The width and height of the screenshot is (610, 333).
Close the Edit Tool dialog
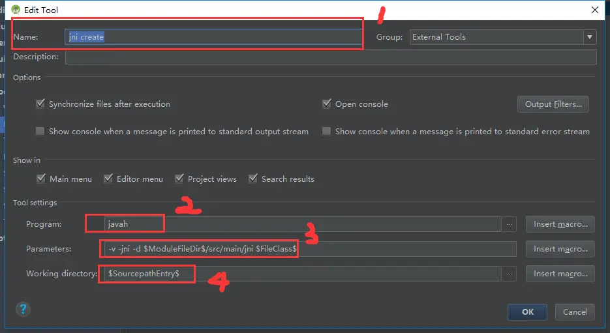(595, 10)
